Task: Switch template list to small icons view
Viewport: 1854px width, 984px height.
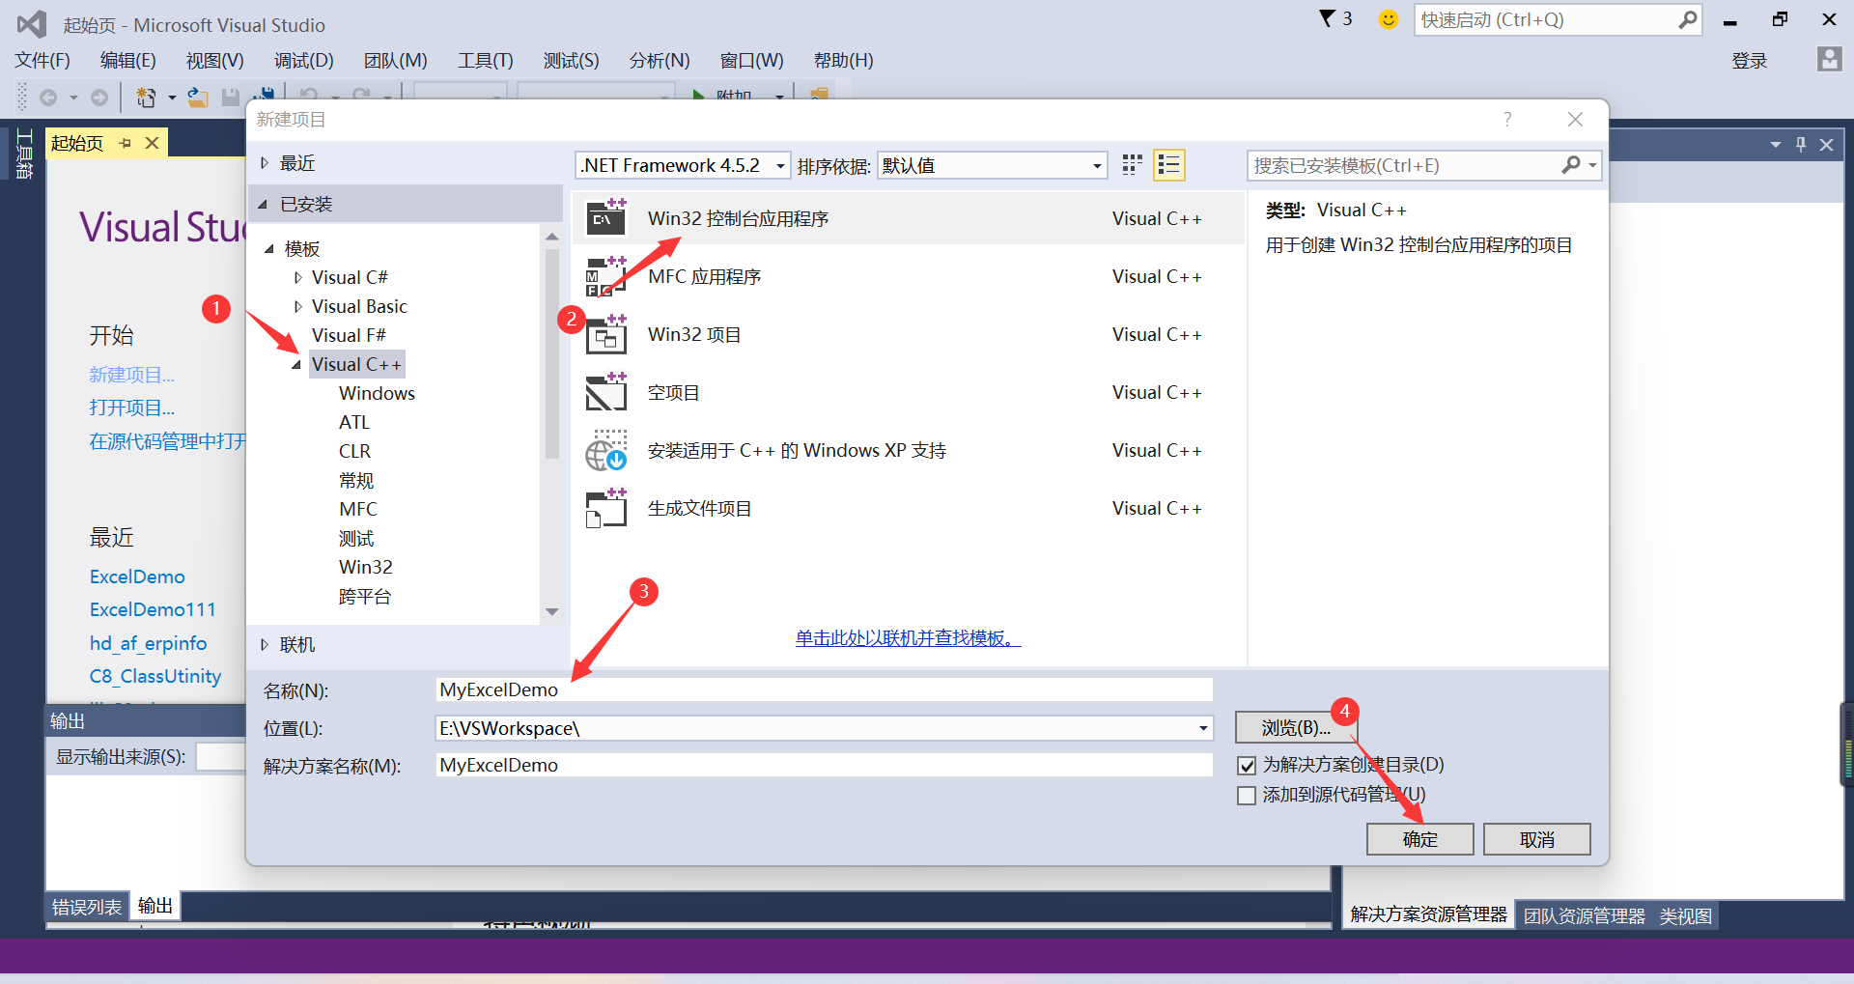Action: tap(1133, 165)
